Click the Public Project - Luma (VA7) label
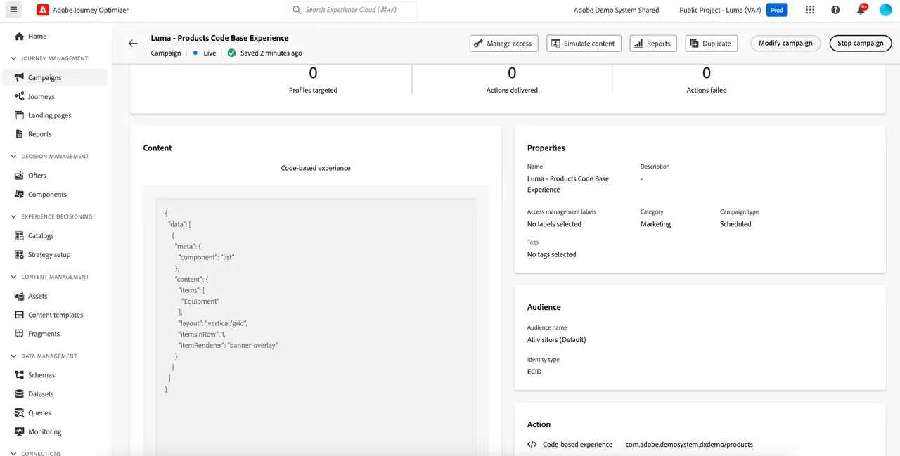This screenshot has width=900, height=456. coord(721,11)
